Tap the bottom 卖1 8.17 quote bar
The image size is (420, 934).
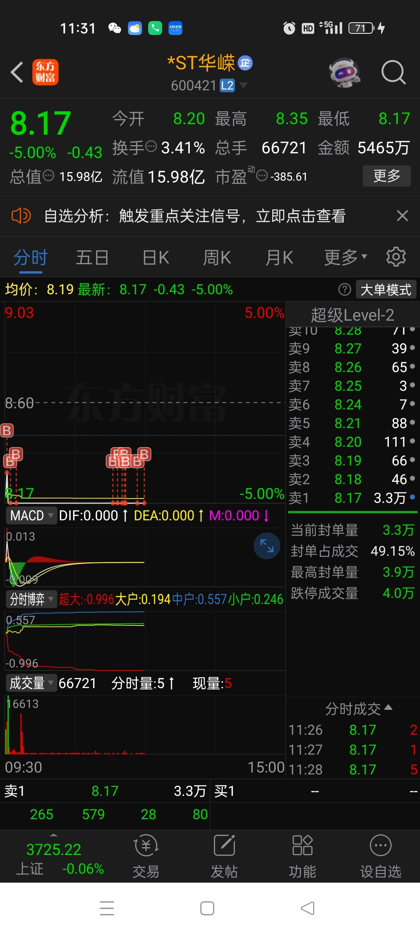click(105, 791)
